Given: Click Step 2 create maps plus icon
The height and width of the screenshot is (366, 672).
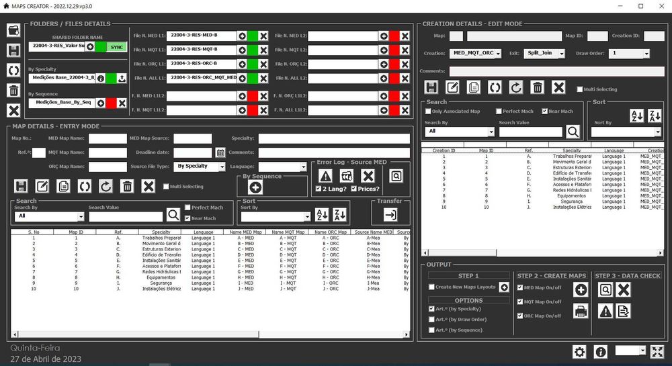Looking at the screenshot, I should point(581,290).
